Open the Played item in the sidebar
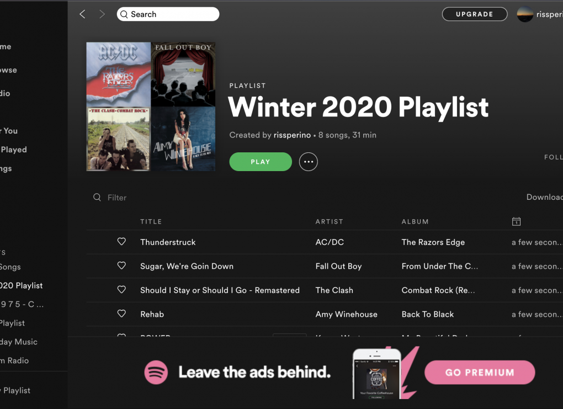 13,150
